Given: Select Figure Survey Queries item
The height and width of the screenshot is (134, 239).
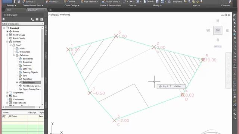Looking at the screenshot, I should tap(32, 89).
